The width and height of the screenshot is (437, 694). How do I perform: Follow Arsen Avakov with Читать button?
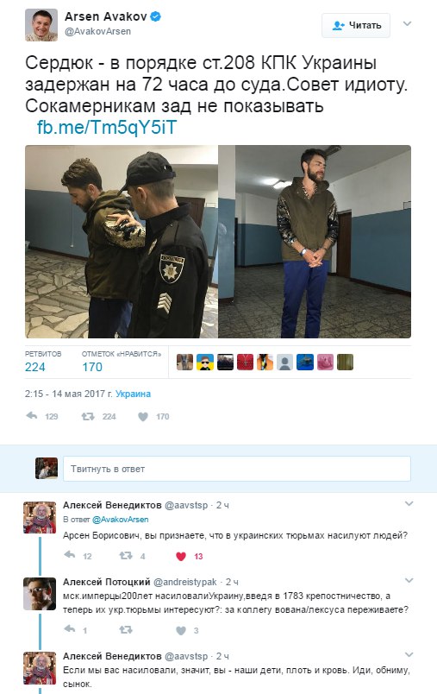point(356,25)
